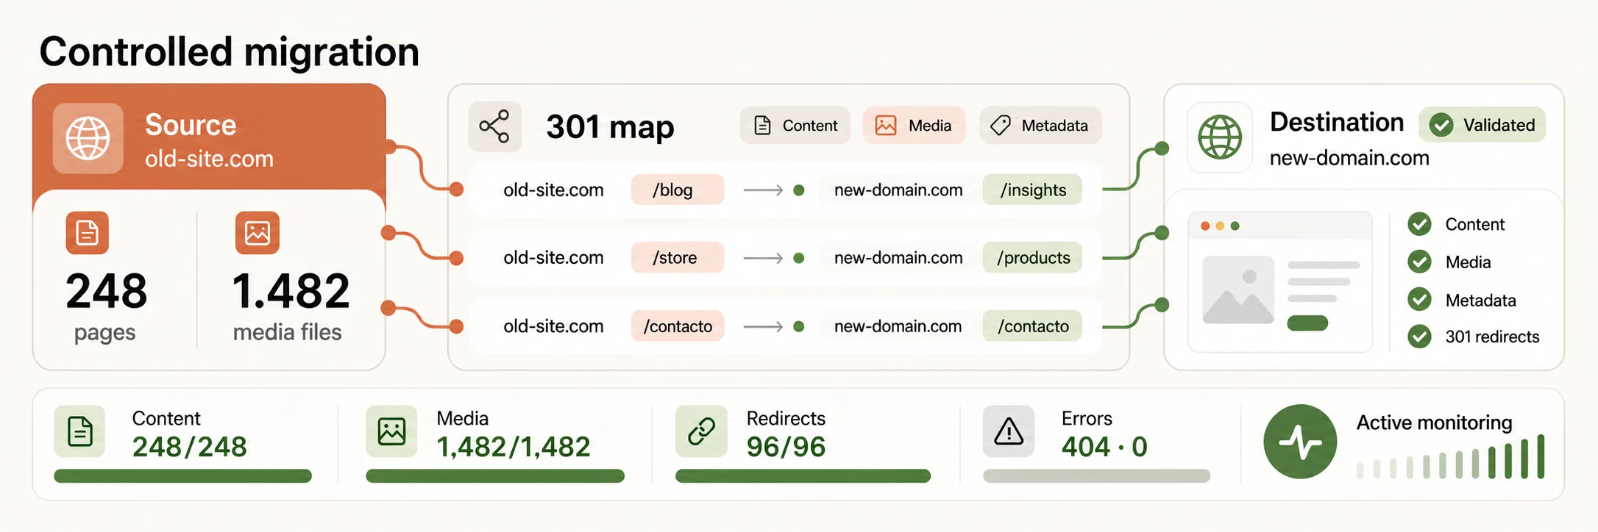The width and height of the screenshot is (1598, 532).
Task: Click the Source globe icon
Action: pos(88,138)
